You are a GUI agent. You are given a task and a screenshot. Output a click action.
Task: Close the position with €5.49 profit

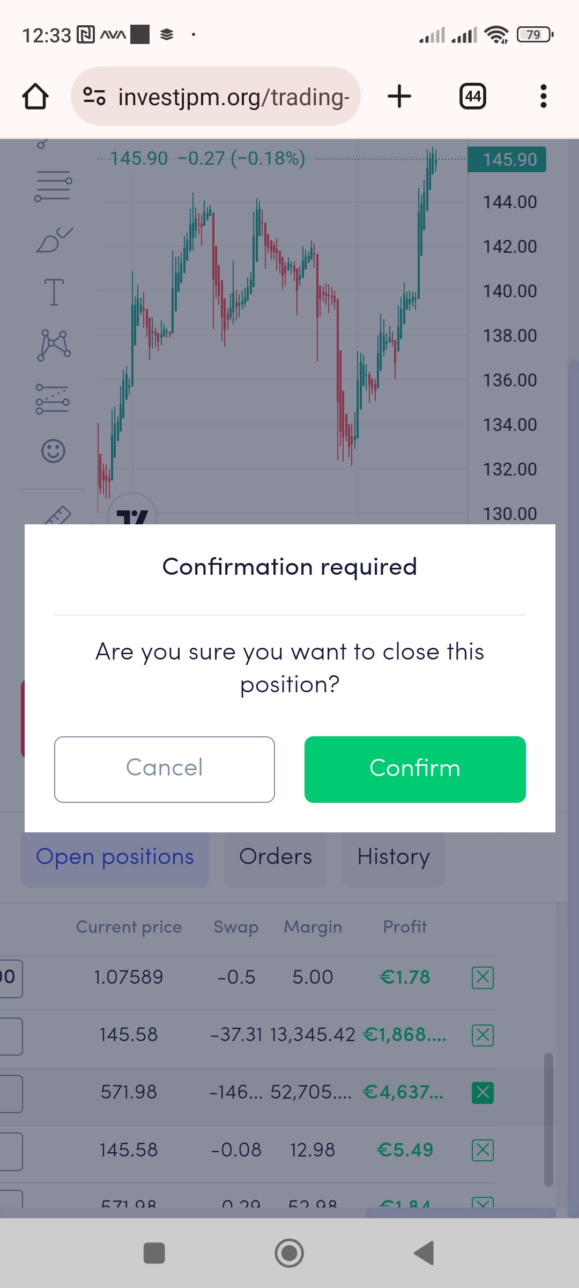point(482,1150)
